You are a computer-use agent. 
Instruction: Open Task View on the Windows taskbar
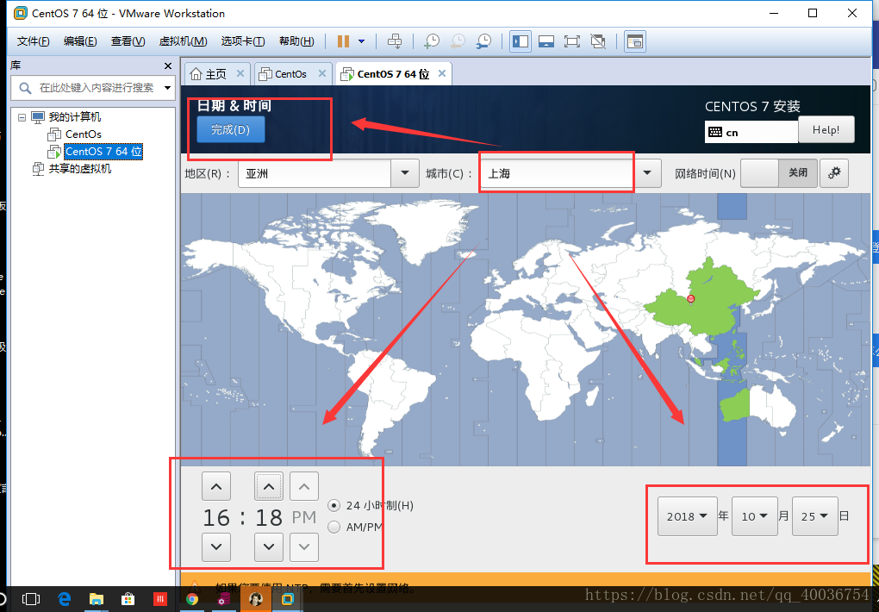pos(31,599)
